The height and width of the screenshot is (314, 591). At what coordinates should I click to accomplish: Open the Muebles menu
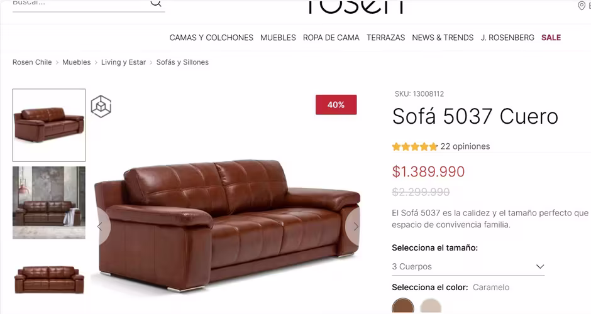click(x=278, y=38)
